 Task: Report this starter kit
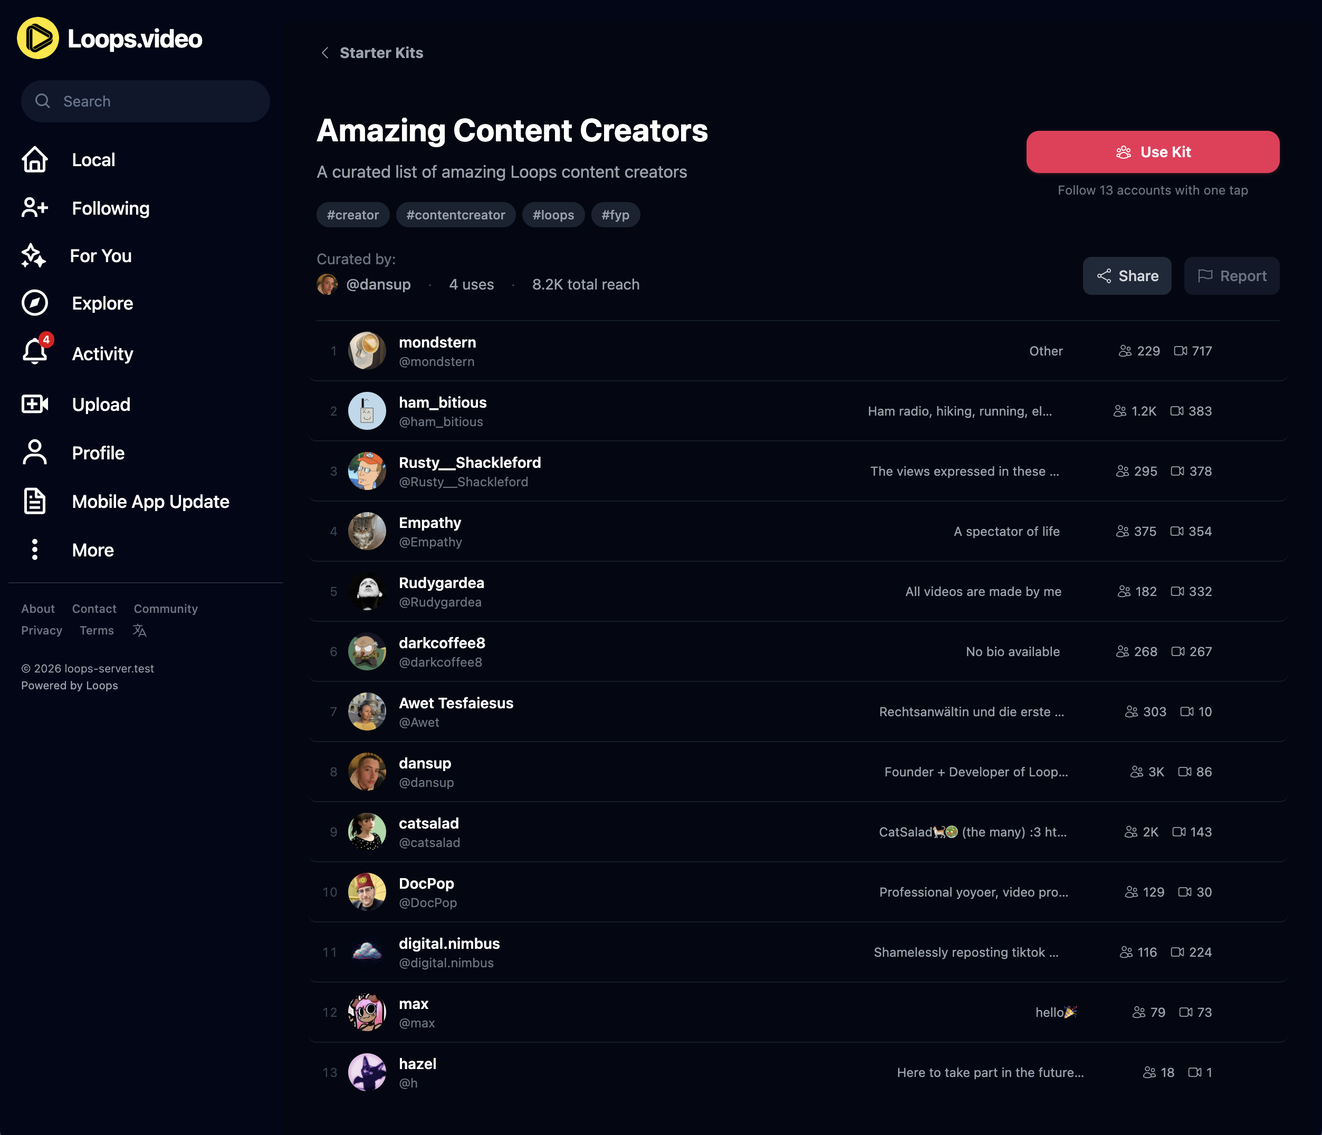pos(1231,276)
